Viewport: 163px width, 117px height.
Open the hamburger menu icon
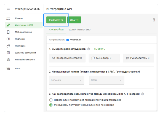(8, 9)
